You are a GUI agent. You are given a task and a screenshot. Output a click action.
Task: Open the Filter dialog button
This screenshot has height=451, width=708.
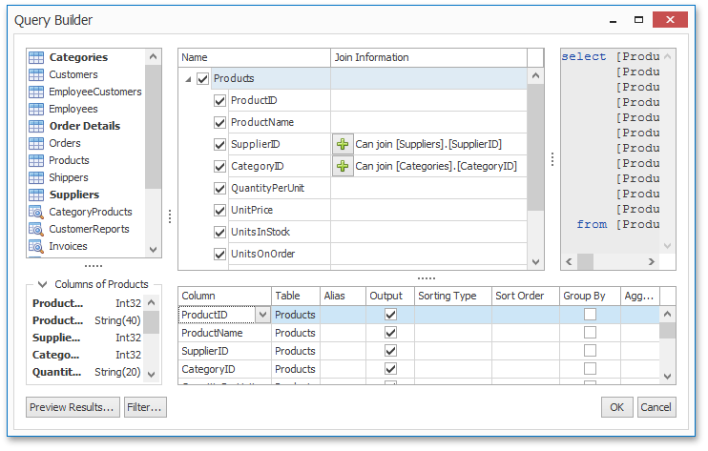pos(145,407)
